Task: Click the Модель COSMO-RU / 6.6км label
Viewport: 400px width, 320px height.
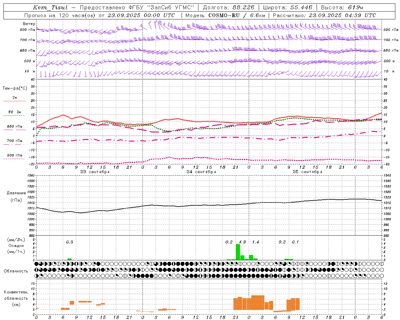Action: [225, 15]
